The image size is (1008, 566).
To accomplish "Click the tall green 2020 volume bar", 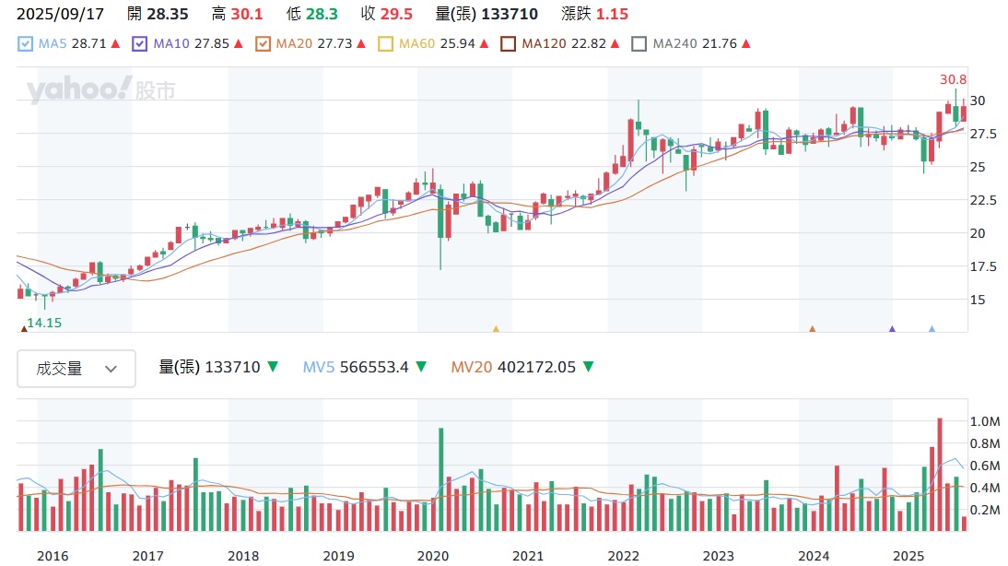I will coord(441,479).
